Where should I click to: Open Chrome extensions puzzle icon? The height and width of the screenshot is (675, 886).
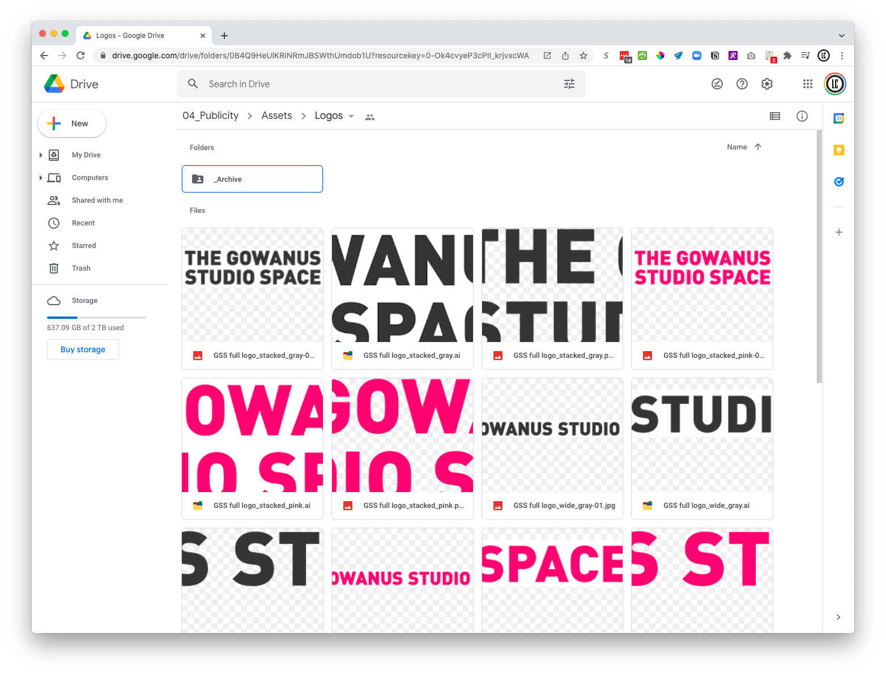pos(787,55)
